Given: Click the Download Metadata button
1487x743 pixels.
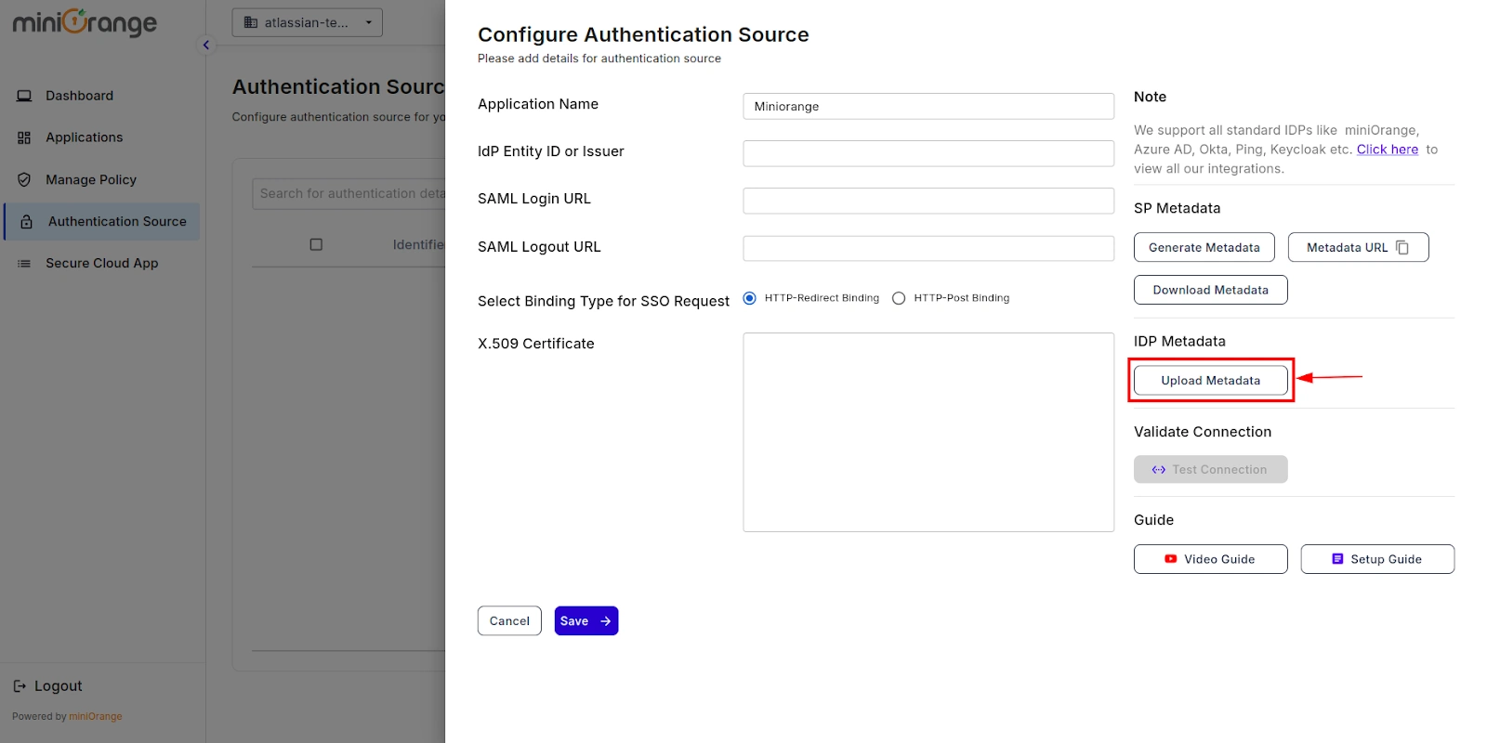Looking at the screenshot, I should [x=1210, y=290].
